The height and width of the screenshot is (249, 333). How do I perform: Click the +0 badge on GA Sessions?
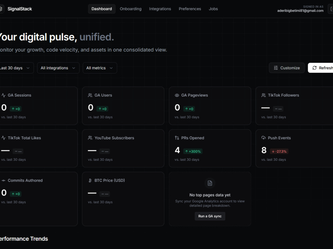[16, 109]
